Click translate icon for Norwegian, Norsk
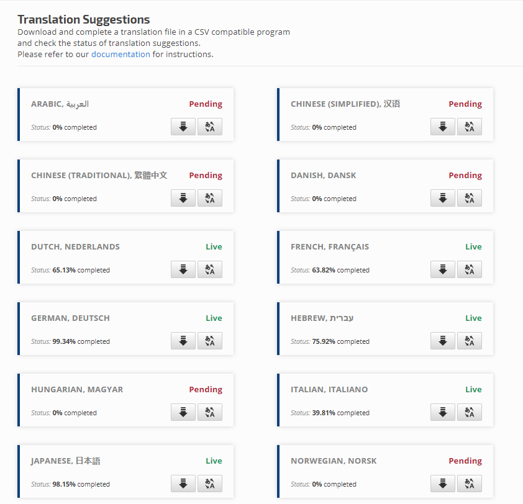The width and height of the screenshot is (523, 504). point(469,484)
